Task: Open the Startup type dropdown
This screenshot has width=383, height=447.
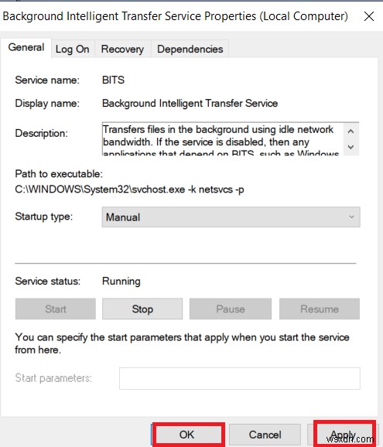Action: pos(231,217)
